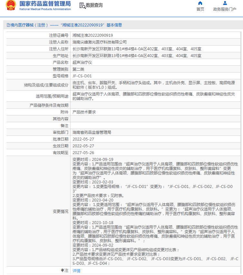Click National Medical Products Administration text
This screenshot has height=275, width=243.
pos(45,9)
